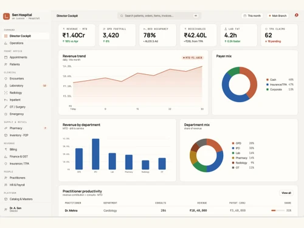Viewport: 304px width, 228px height.
Task: Click the Encounters sidebar icon
Action: coord(6,78)
